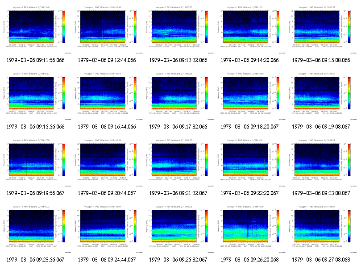
Task: Click the caption 1979-03-06 09:19:56.067
Action: pyautogui.click(x=36, y=193)
